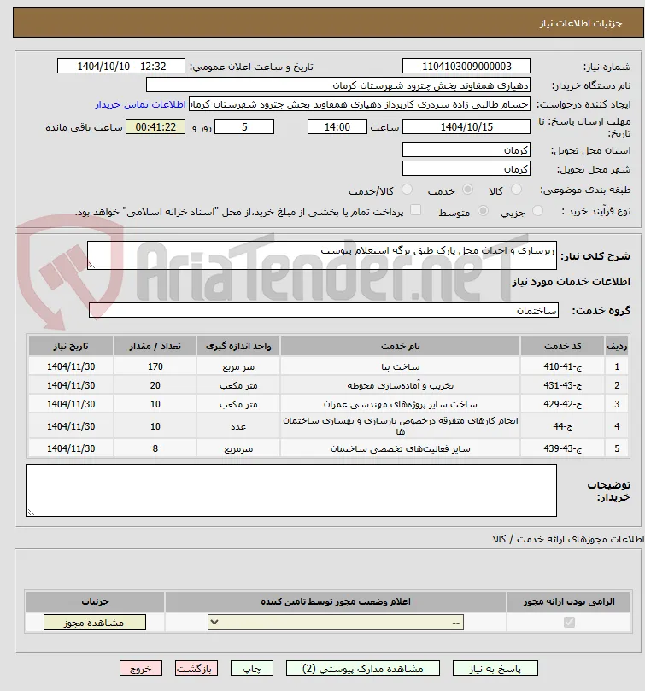
Task: Click the جزئیات اطلاعات نیاز page title
Action: pos(581,23)
